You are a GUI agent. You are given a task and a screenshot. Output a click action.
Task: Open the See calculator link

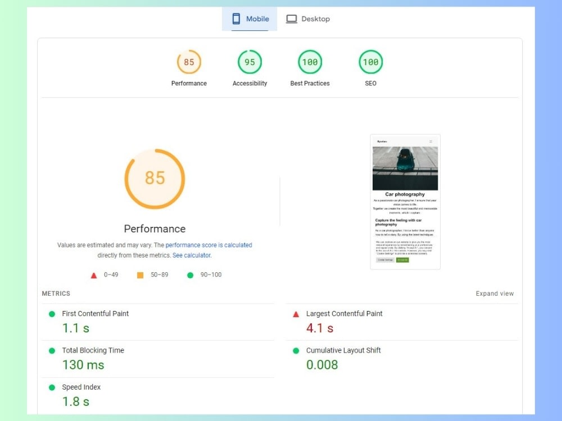click(192, 255)
